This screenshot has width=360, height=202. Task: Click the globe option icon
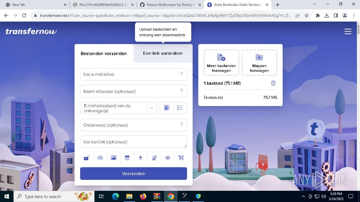tap(154, 158)
